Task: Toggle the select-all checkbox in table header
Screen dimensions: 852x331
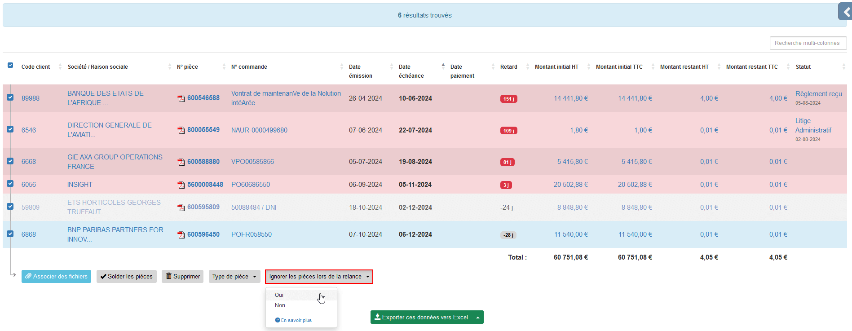Action: tap(10, 66)
